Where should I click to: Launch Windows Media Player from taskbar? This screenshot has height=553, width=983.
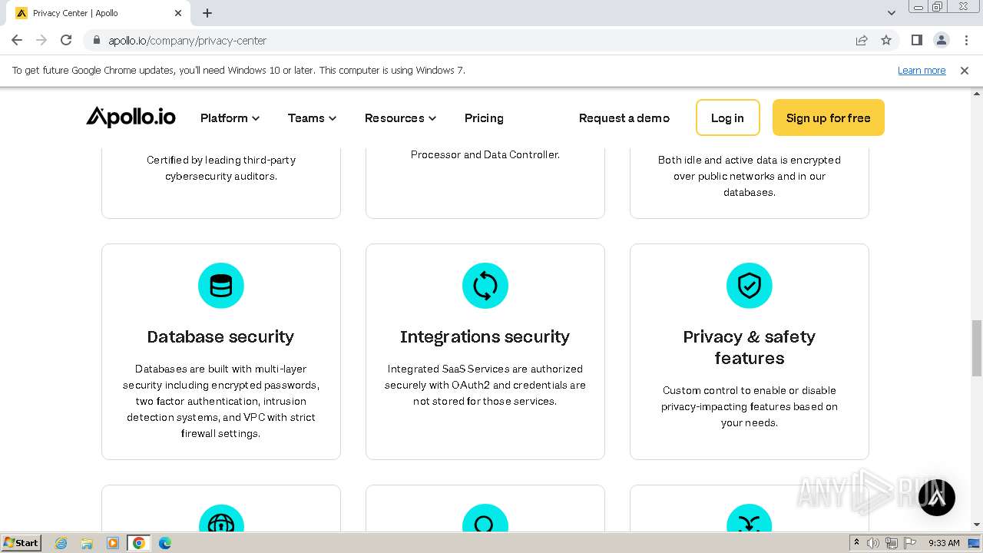pos(113,543)
